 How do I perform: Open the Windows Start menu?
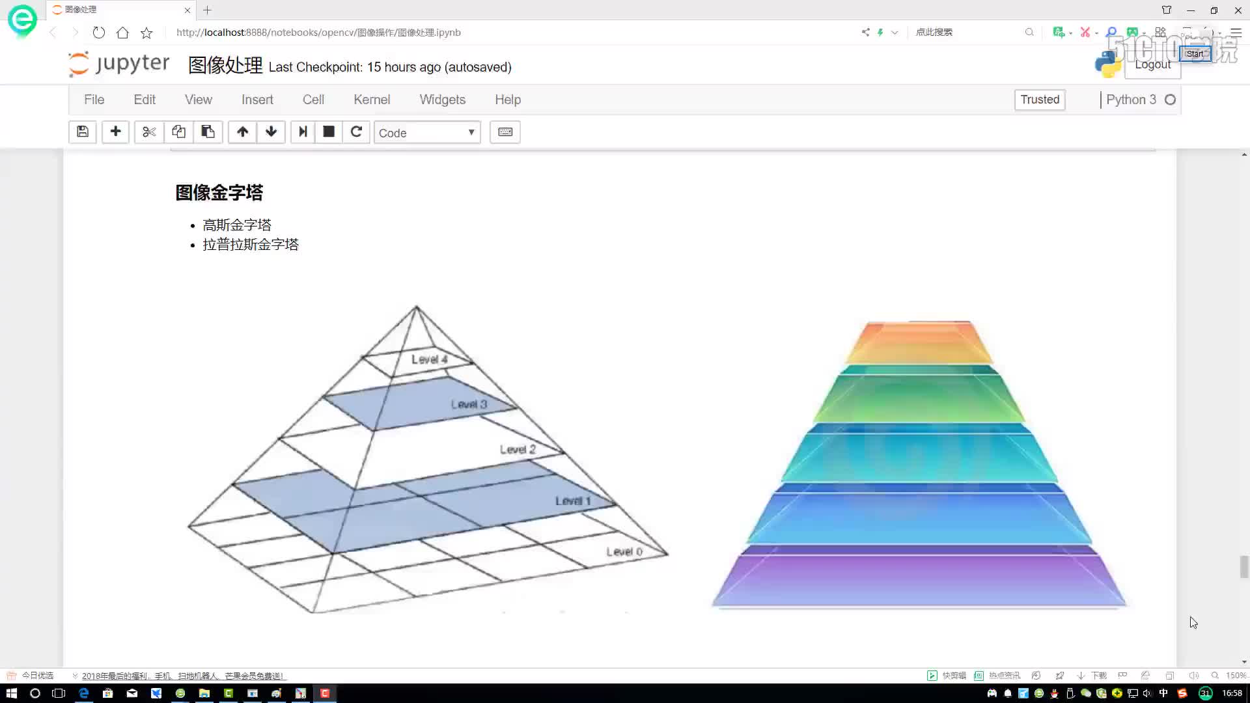[11, 693]
